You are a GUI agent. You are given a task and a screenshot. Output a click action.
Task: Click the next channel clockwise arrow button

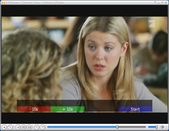click(x=42, y=127)
